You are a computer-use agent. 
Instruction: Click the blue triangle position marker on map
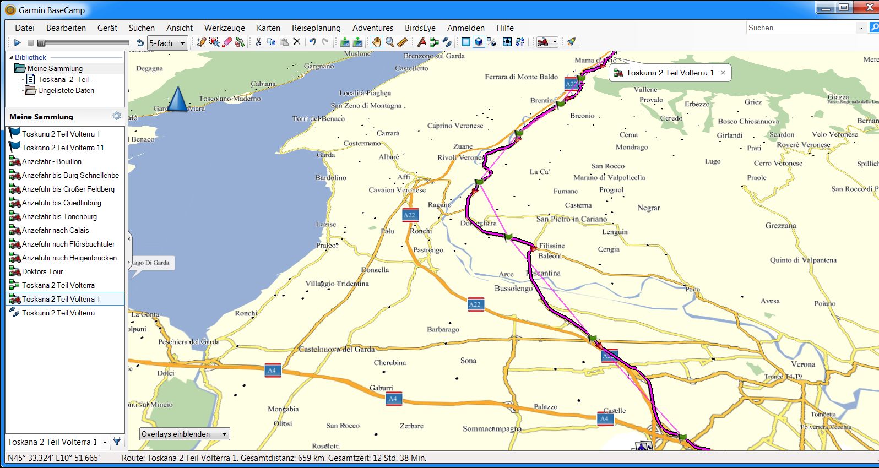pos(177,99)
